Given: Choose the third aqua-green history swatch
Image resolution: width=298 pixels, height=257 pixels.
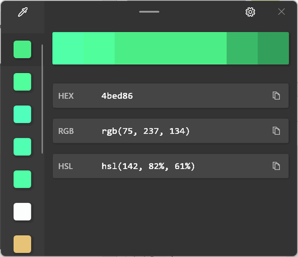Looking at the screenshot, I should pyautogui.click(x=22, y=114).
